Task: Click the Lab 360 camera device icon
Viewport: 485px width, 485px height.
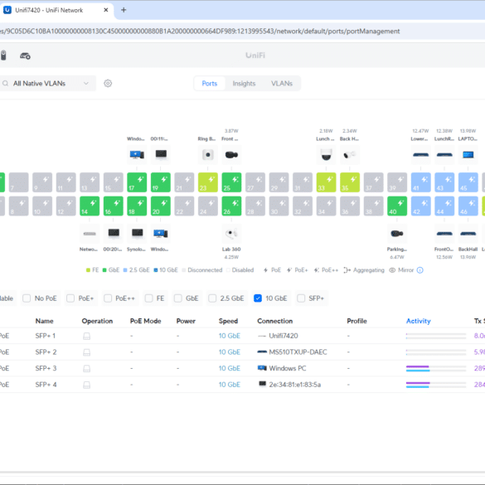Action: [x=231, y=234]
